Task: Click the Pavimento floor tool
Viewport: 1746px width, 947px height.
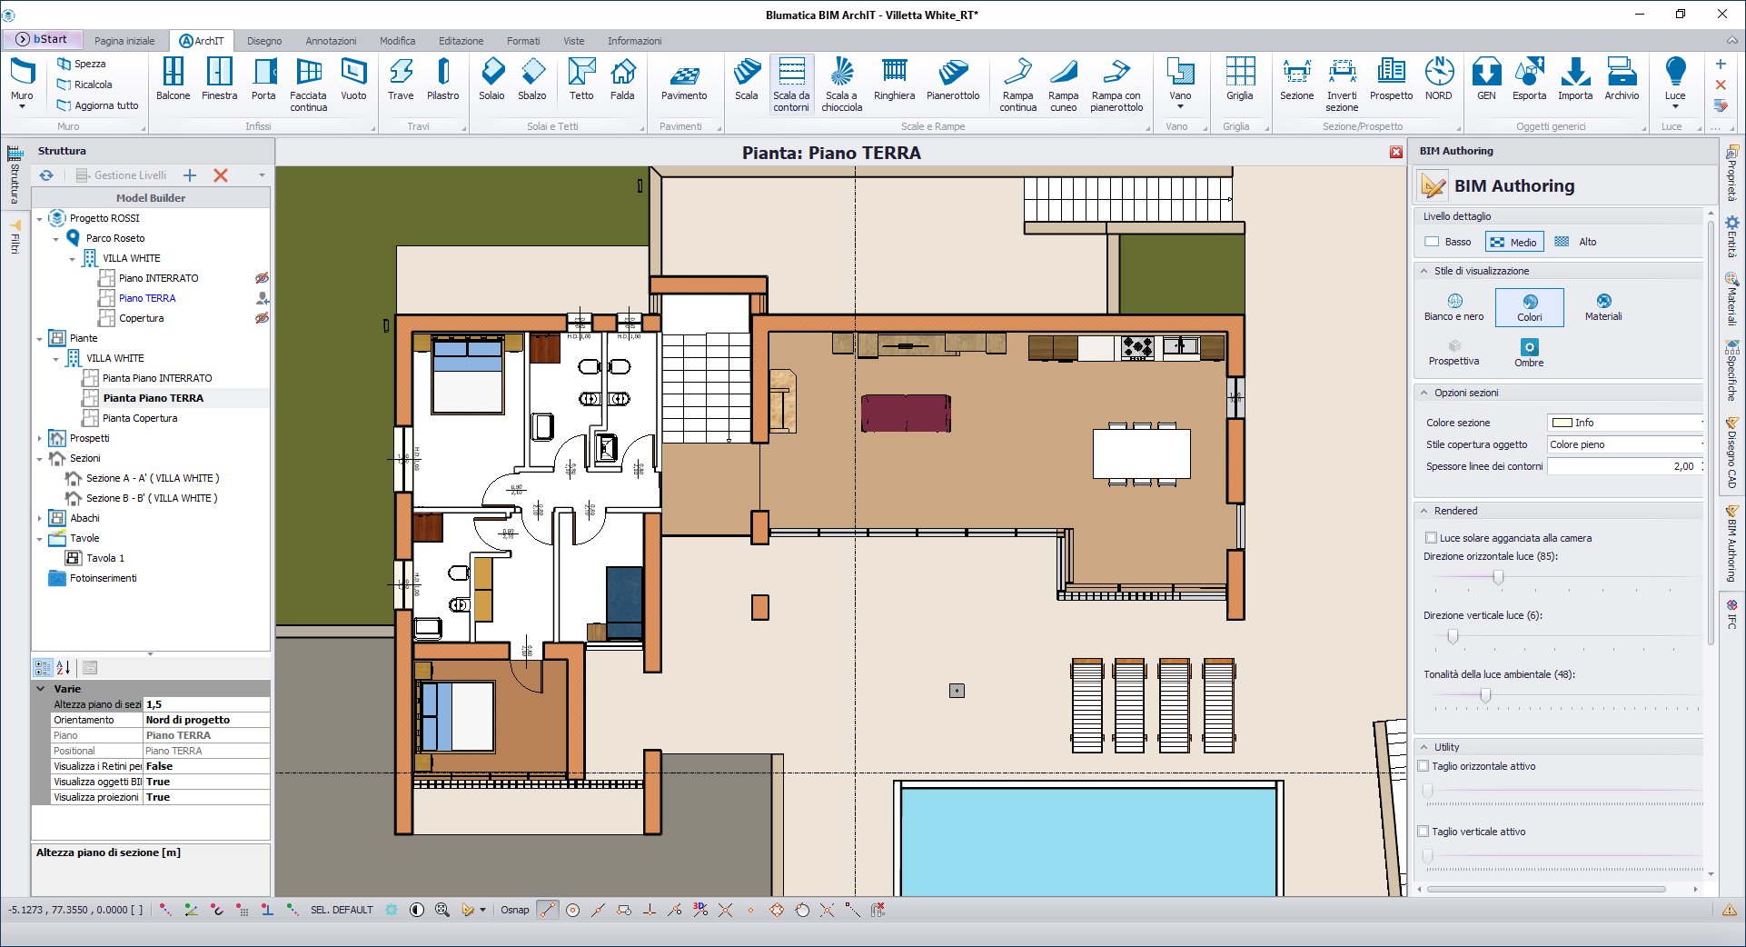Action: pyautogui.click(x=683, y=80)
